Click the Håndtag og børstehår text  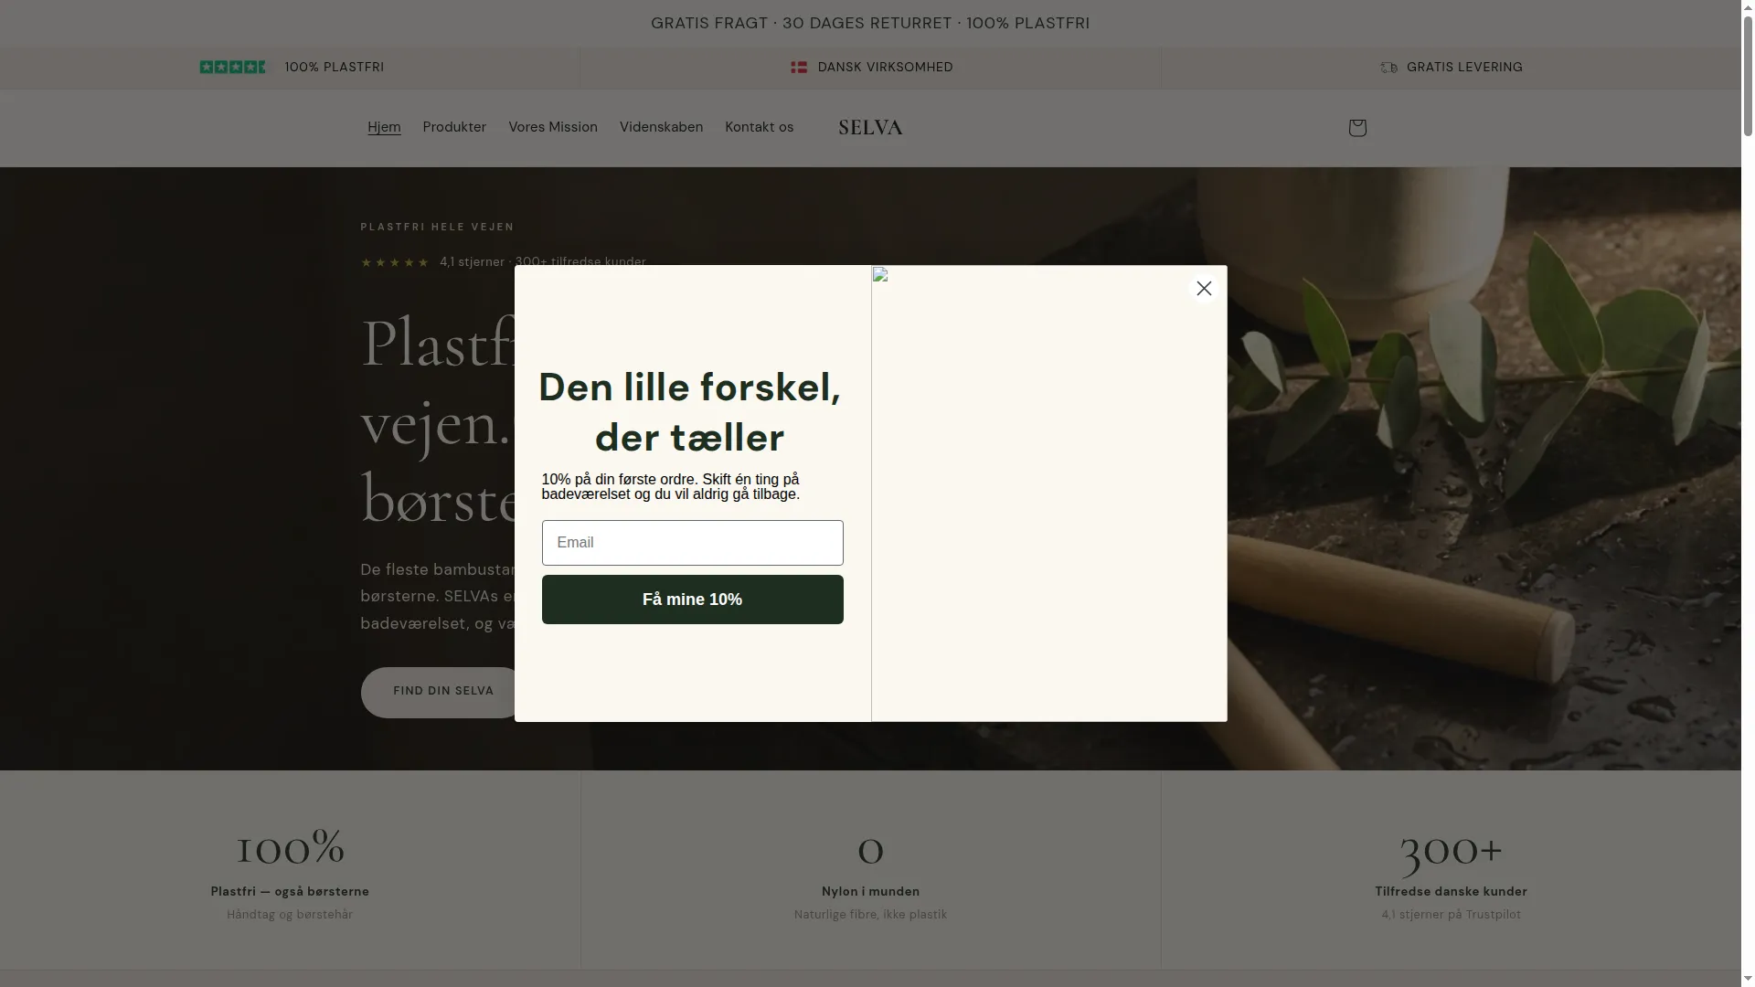(290, 915)
